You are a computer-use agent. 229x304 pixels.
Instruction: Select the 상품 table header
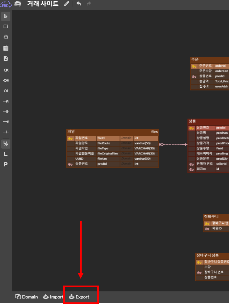coord(209,121)
